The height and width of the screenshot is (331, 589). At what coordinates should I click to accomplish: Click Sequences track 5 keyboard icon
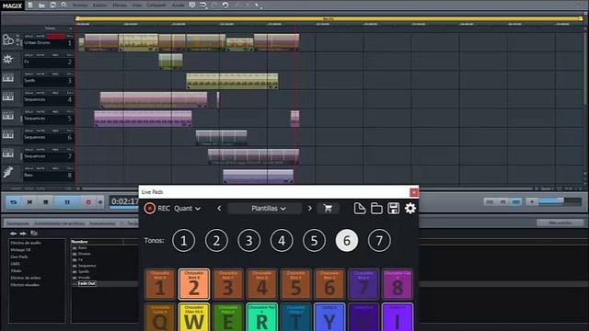tap(8, 116)
